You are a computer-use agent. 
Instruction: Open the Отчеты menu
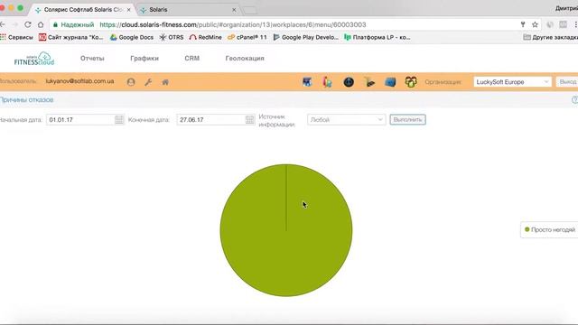click(x=92, y=58)
